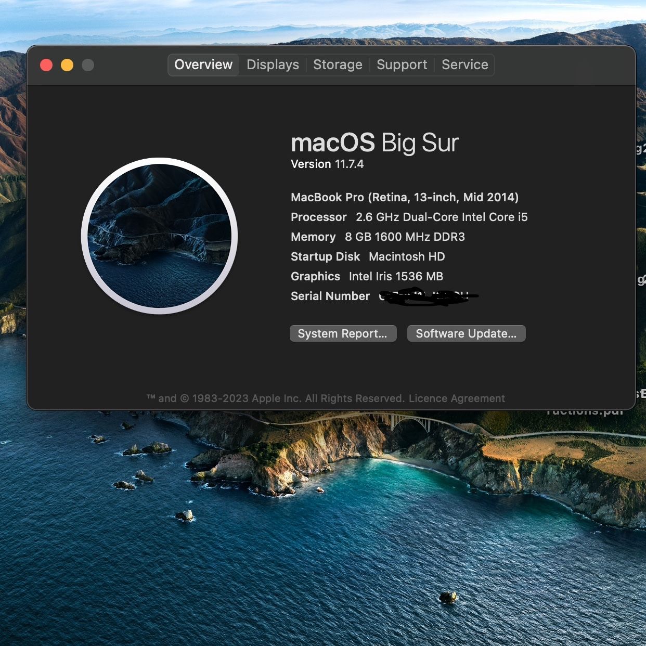646x646 pixels.
Task: Select the MacBook Pro model name line
Action: click(x=405, y=197)
